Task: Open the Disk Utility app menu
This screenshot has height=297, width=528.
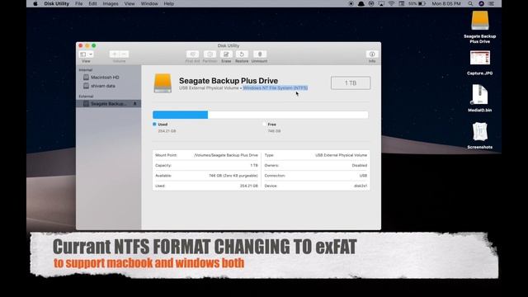Action: tap(56, 3)
